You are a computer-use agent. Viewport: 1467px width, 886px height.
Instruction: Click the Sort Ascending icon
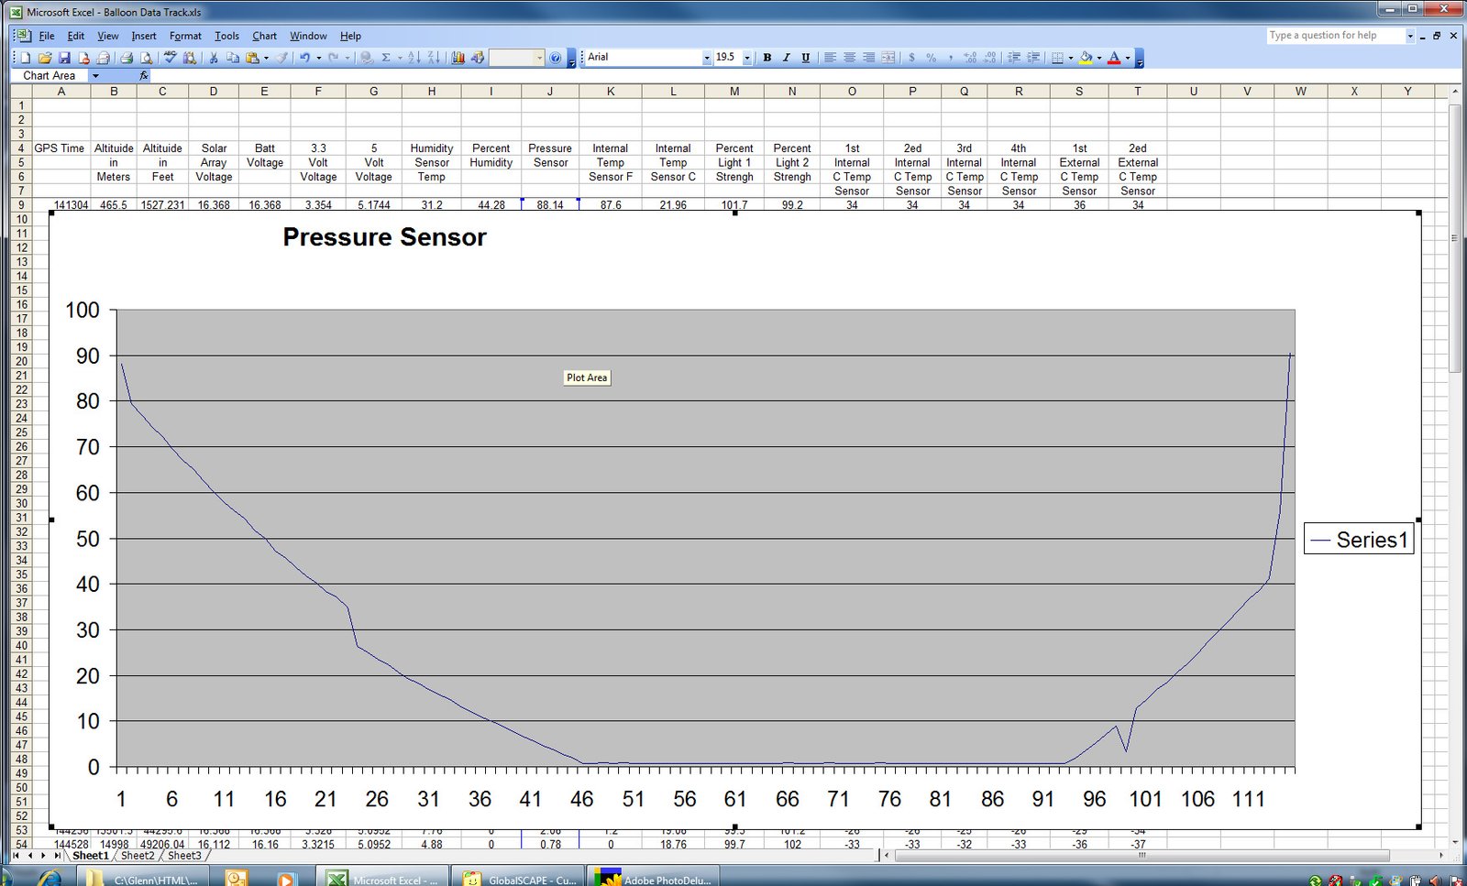pyautogui.click(x=414, y=58)
